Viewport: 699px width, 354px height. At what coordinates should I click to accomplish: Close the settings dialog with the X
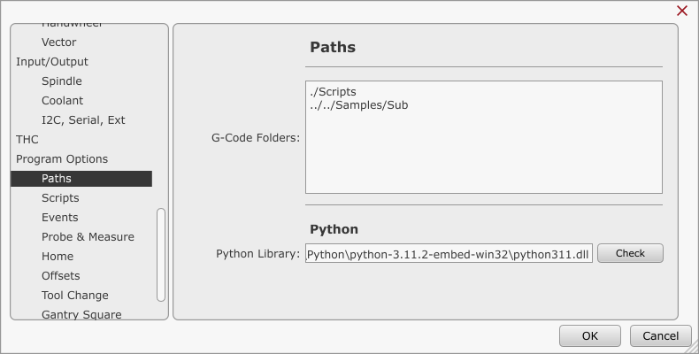(681, 11)
